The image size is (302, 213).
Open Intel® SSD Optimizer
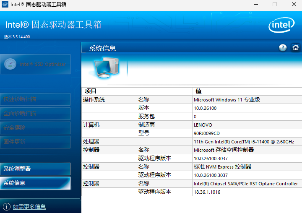(35, 64)
